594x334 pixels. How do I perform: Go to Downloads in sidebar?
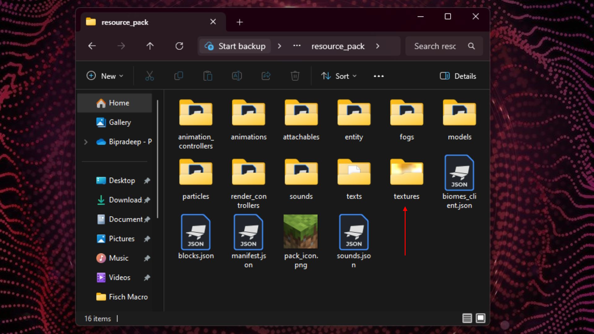(125, 200)
